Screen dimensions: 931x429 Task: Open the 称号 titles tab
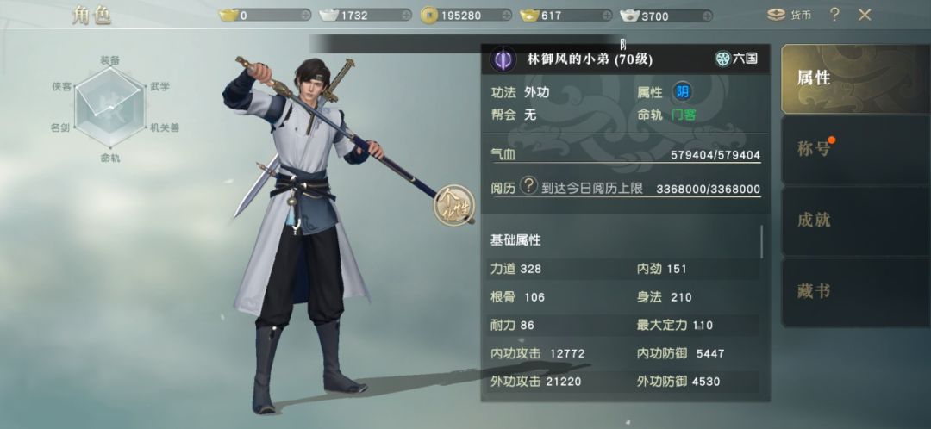pos(855,150)
